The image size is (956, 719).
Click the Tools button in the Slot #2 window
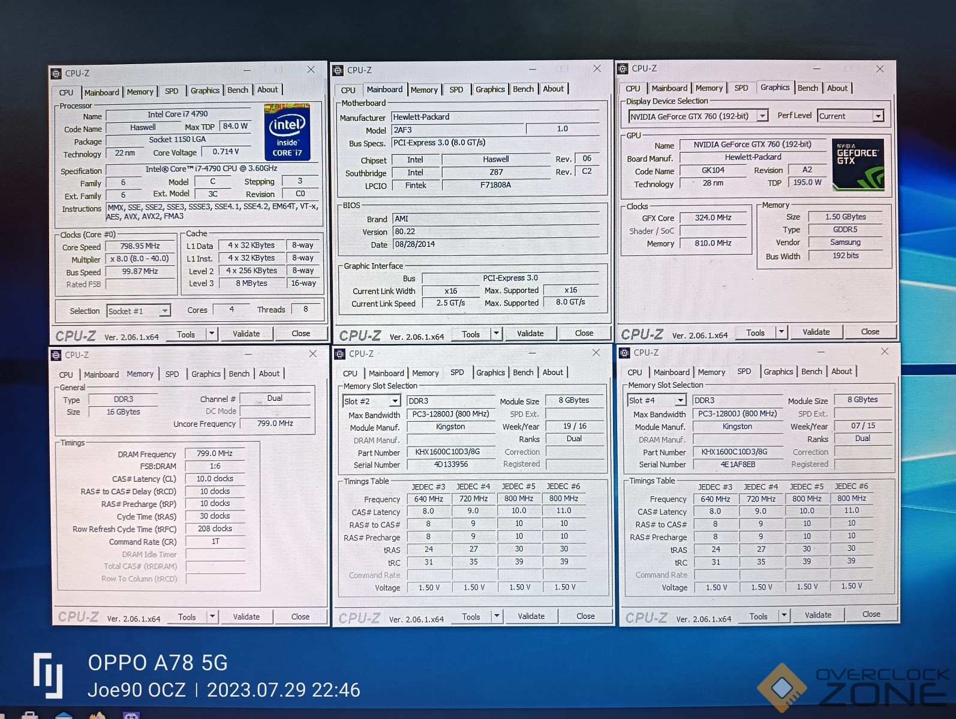[x=471, y=617]
